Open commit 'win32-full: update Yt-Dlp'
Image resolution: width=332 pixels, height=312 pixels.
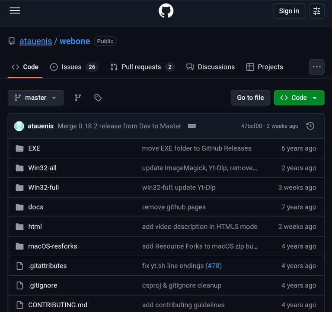click(179, 187)
